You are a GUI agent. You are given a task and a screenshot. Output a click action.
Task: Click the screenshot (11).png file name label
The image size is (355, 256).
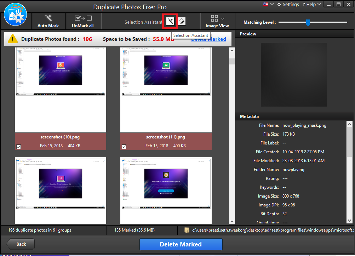coord(166,137)
